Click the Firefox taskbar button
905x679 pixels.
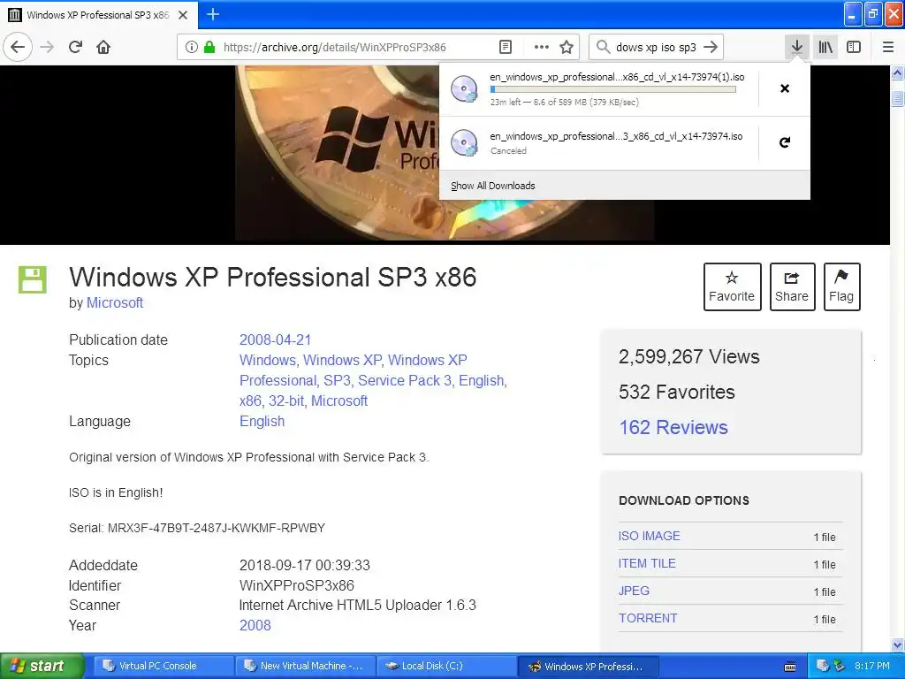click(588, 666)
